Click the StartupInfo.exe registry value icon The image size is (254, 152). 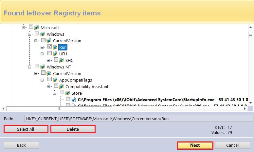(x=74, y=100)
